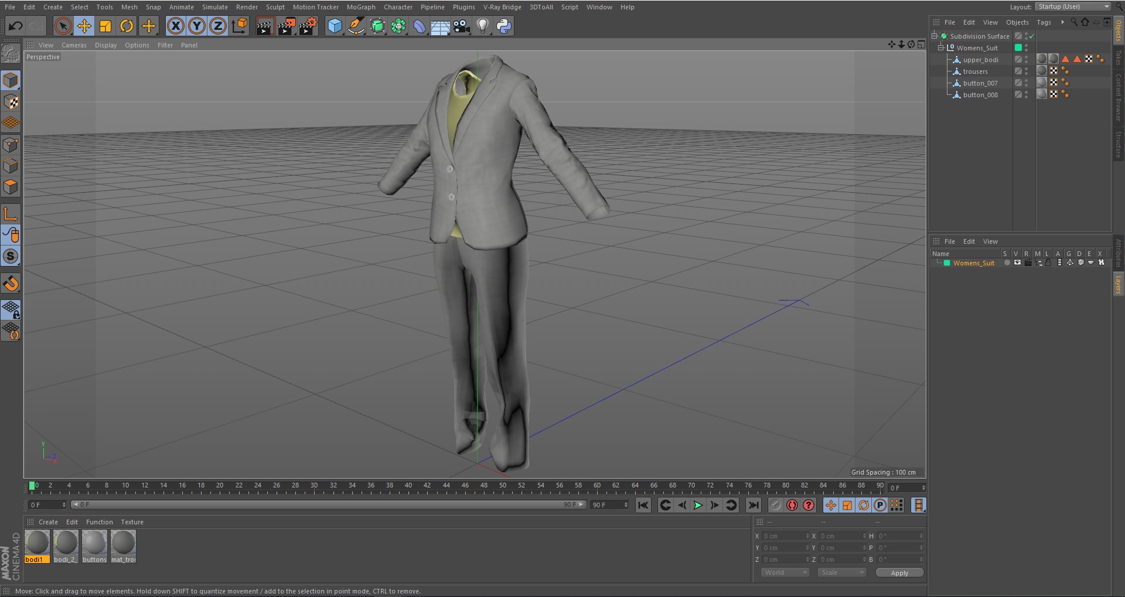Open Edit Render Settings
This screenshot has height=597, width=1125.
pyautogui.click(x=308, y=26)
